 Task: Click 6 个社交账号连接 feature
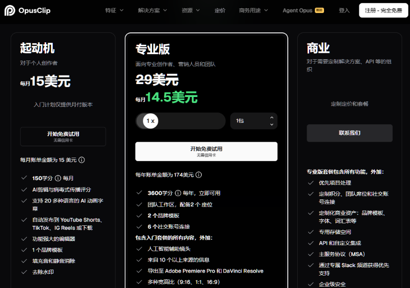click(168, 227)
